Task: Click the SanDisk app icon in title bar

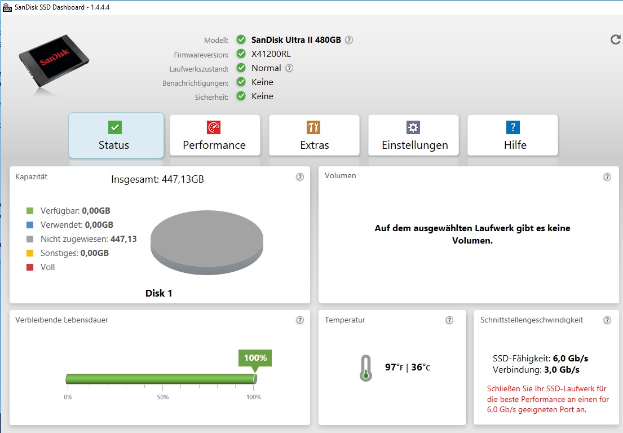Action: click(x=7, y=7)
